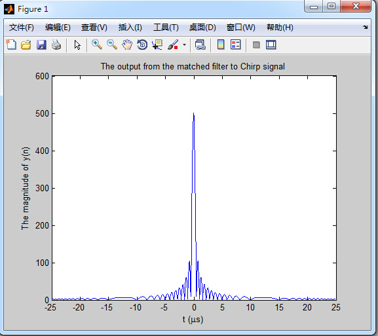
Task: Insert Colorbar using the toolbar icon
Action: tap(221, 45)
